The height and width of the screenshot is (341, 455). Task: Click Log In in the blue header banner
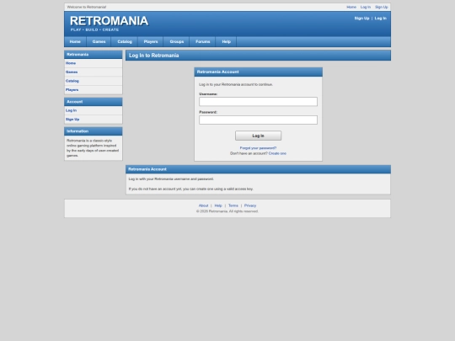[380, 19]
